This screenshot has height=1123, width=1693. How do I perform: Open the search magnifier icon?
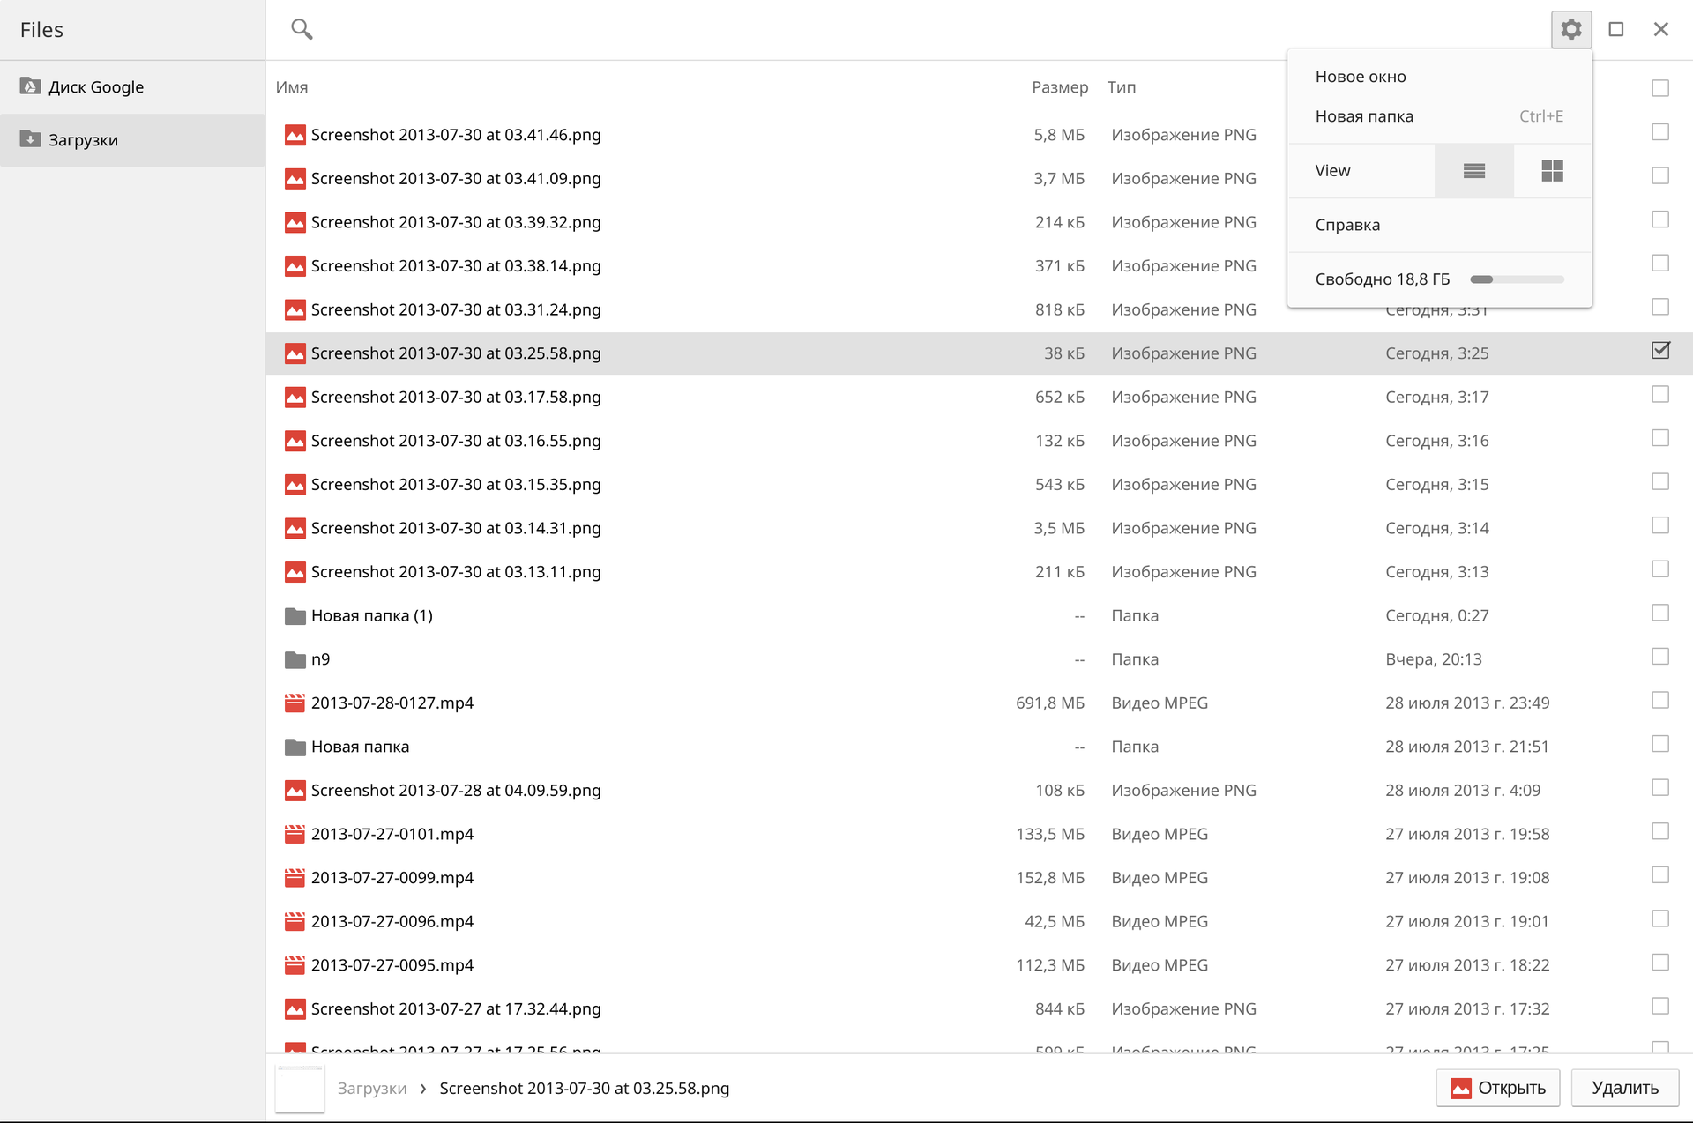click(302, 29)
